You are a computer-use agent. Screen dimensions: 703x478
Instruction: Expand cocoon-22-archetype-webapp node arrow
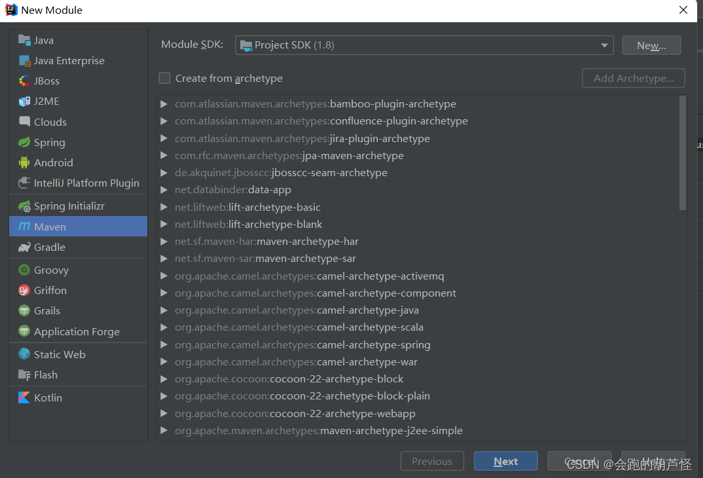164,413
